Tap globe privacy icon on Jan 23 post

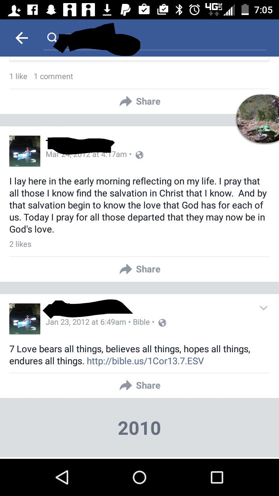[163, 322]
